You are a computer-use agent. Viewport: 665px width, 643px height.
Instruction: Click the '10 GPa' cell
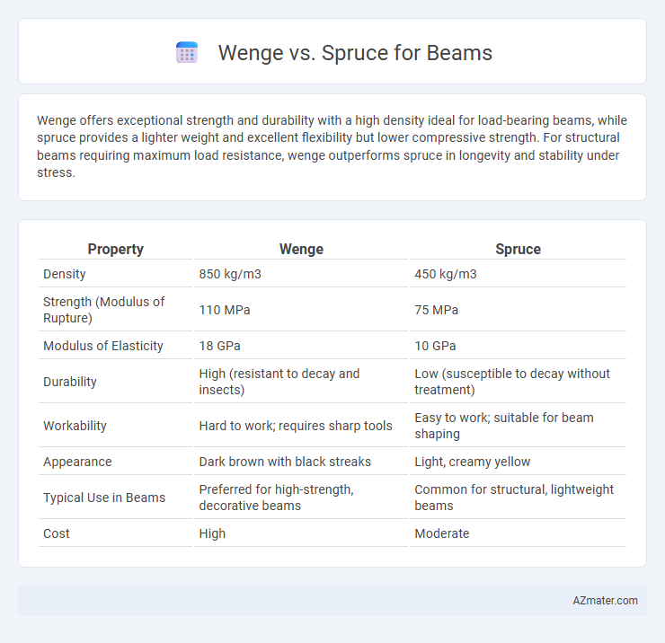point(435,346)
